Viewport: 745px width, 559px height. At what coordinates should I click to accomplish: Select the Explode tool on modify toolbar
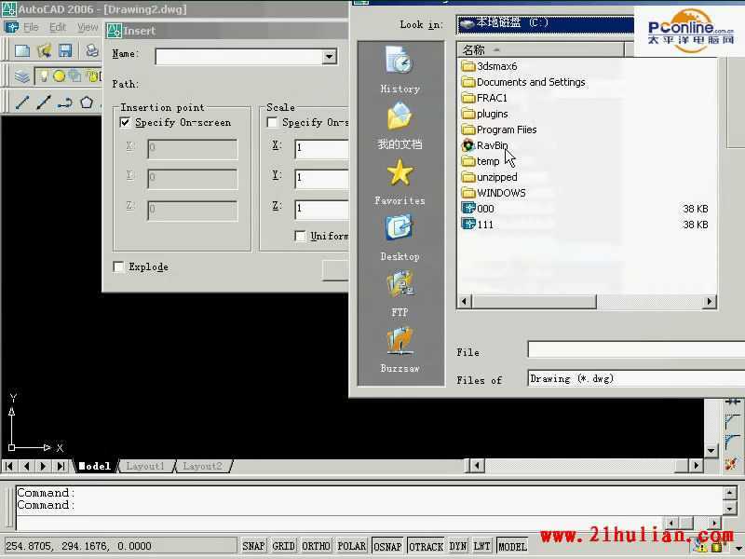pyautogui.click(x=732, y=462)
